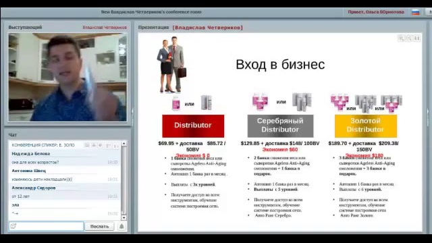Click the Чат panel header

pos(12,135)
